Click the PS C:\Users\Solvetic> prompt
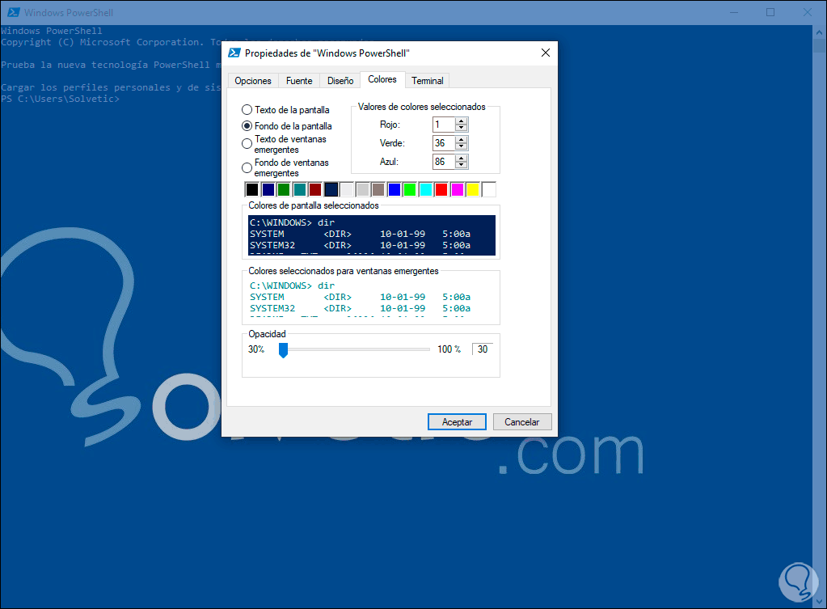 tap(60, 99)
